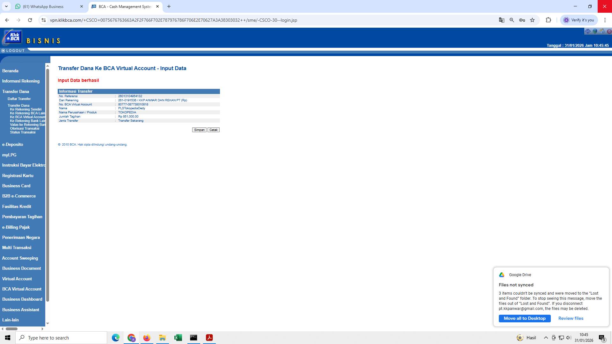Open the Chrome three-dot menu
The width and height of the screenshot is (612, 344).
pos(605,20)
